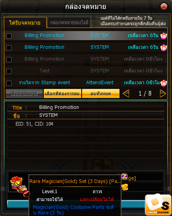
Task: Switch to ได้รับจดหมาย tab
Action: click(25, 22)
